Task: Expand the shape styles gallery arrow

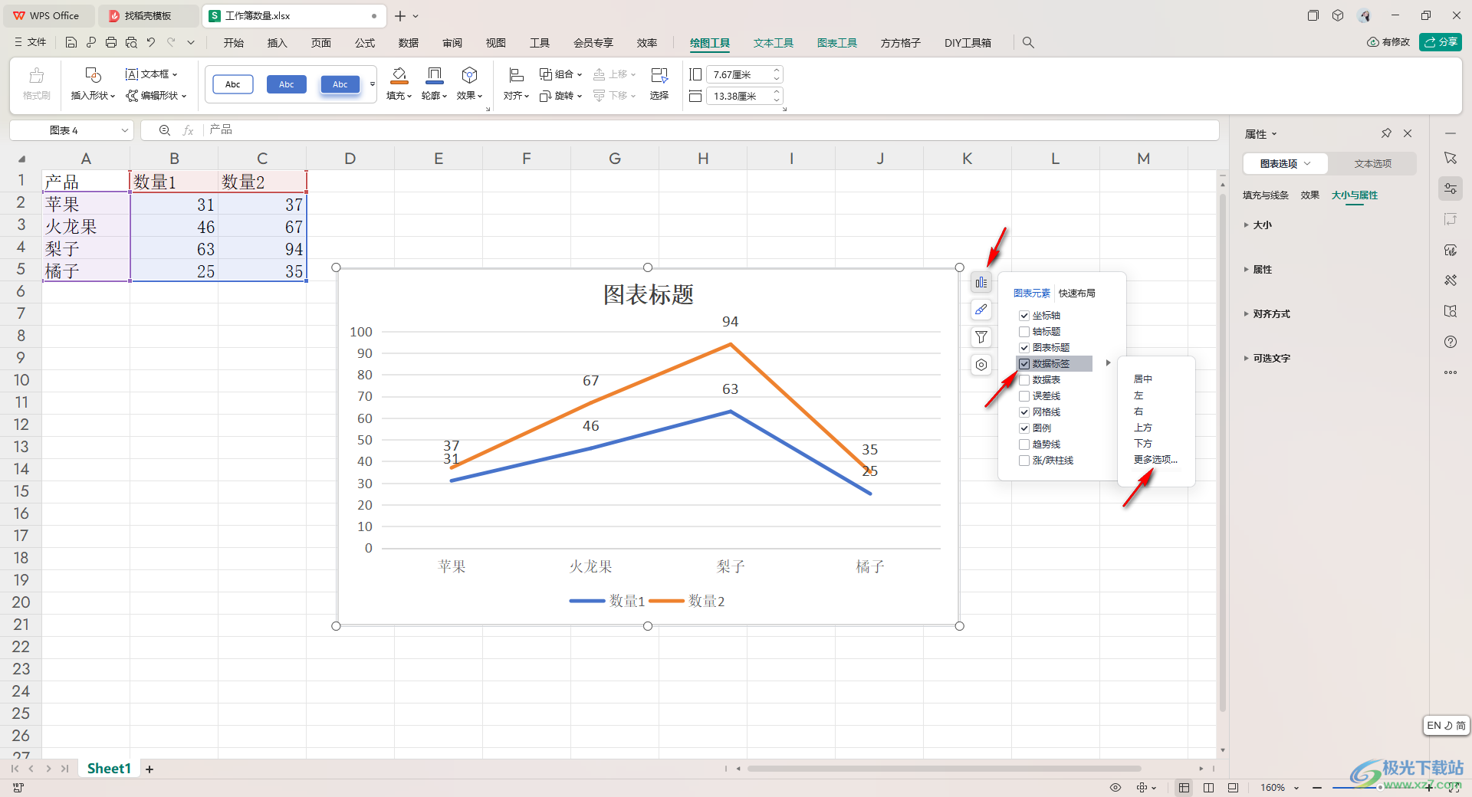Action: (373, 84)
